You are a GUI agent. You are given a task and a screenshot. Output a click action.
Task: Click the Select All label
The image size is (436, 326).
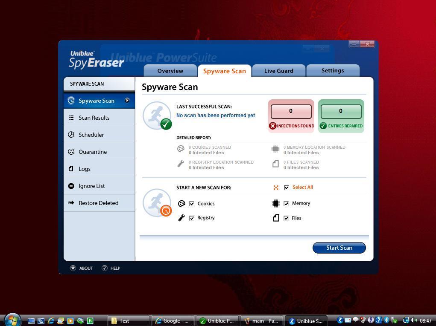pyautogui.click(x=303, y=187)
